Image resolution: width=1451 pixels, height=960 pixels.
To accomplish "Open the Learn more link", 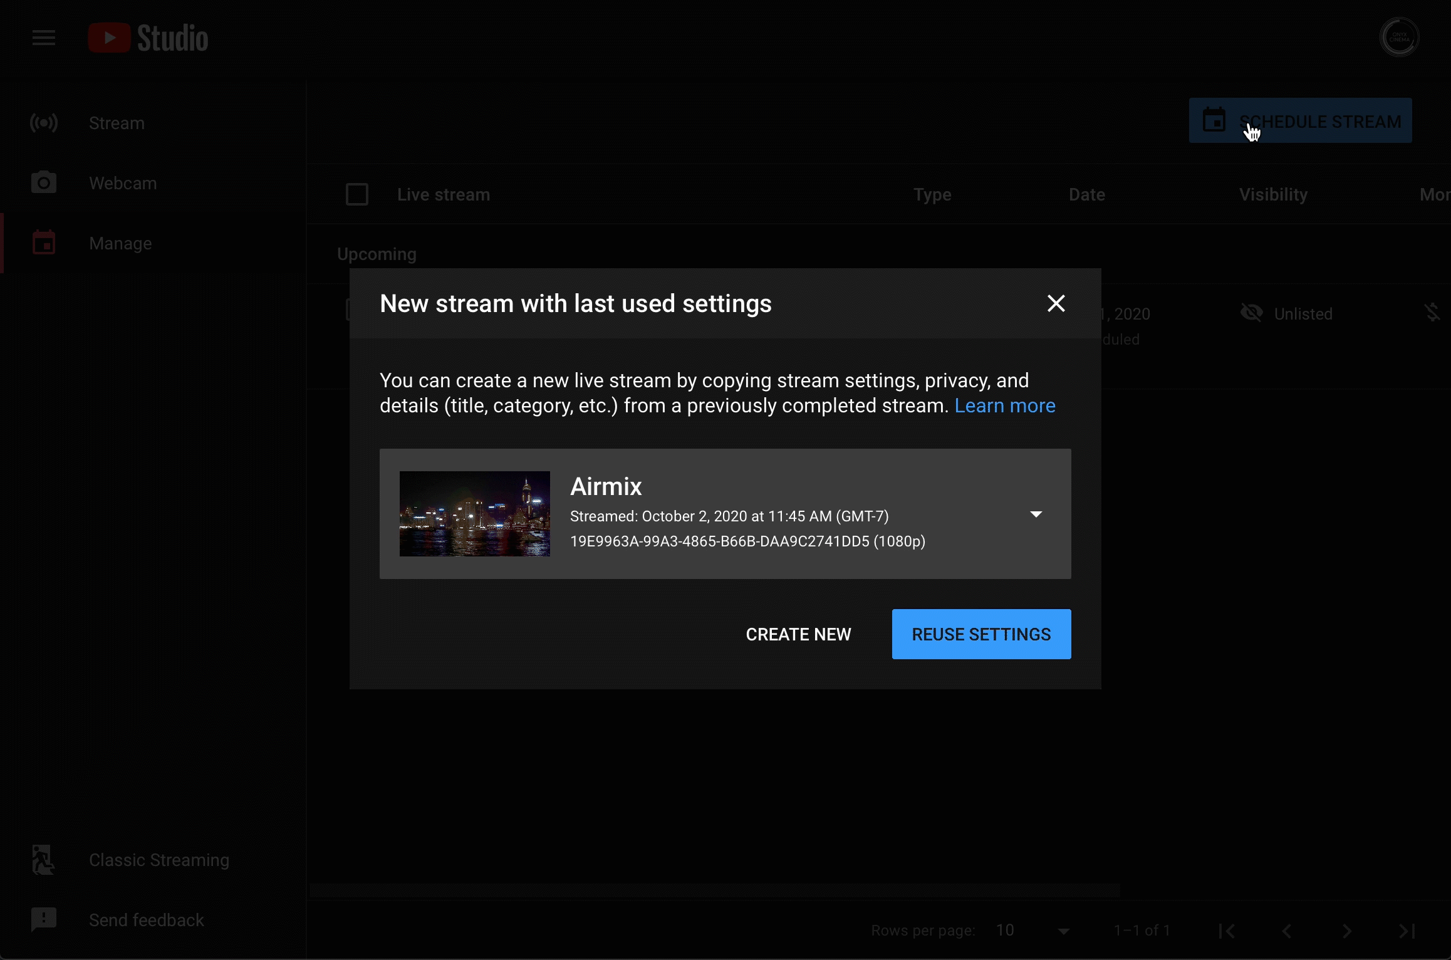I will coord(1005,405).
